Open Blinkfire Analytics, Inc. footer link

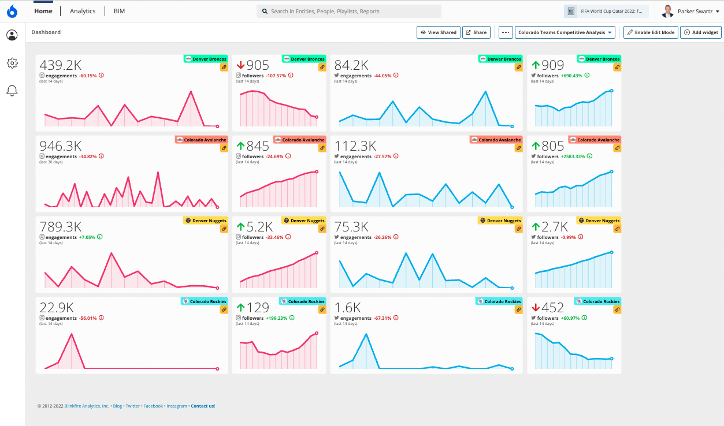87,406
